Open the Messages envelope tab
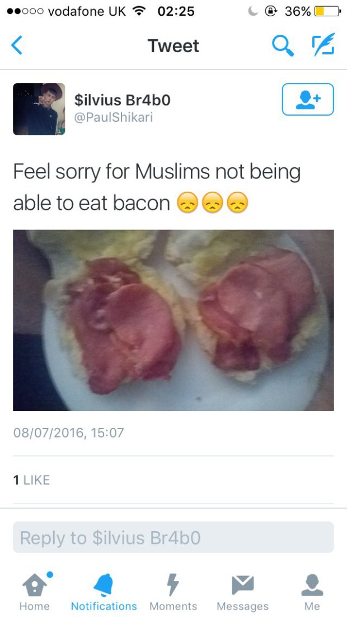This screenshot has height=617, width=347. (x=242, y=591)
